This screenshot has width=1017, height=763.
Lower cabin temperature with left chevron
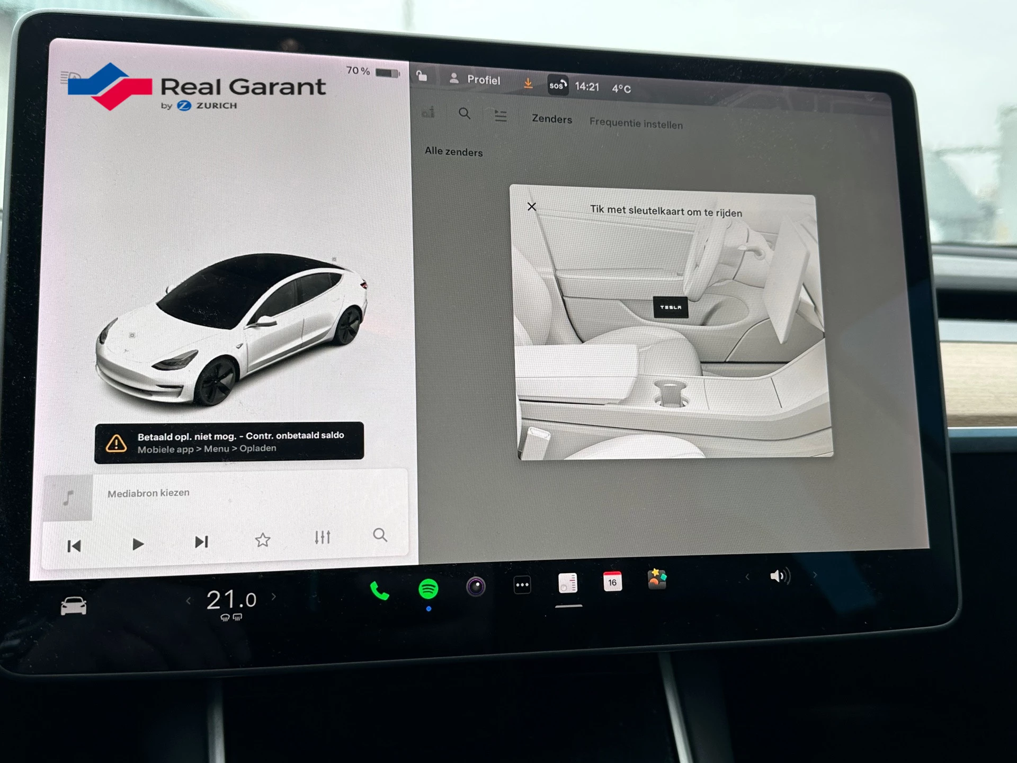188,600
